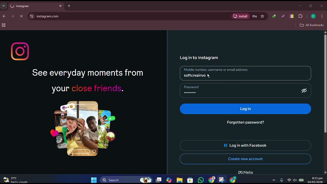The image size is (327, 184).
Task: Close the Instagram tab
Action: pyautogui.click(x=60, y=6)
